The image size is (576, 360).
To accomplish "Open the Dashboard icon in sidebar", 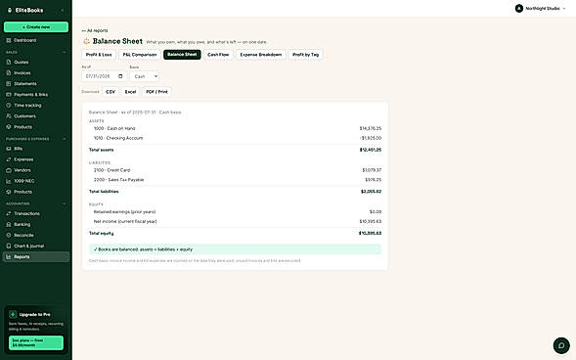I will click(x=9, y=40).
